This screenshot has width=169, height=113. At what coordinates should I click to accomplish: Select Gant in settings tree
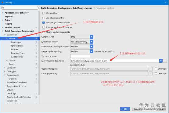pos(11,64)
